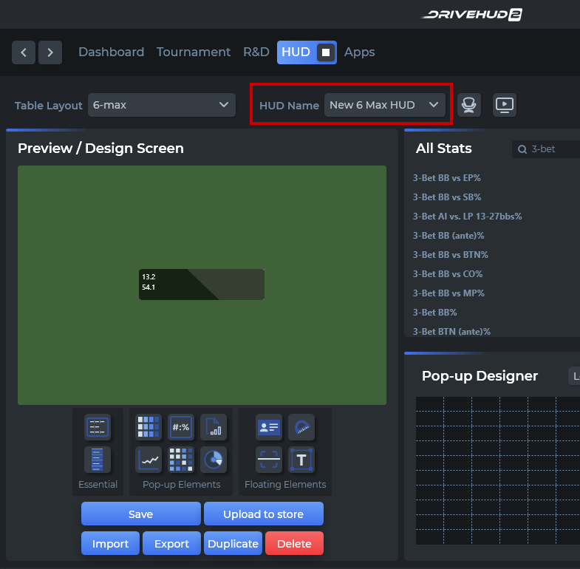580x569 pixels.
Task: Select stat 3-Bet BTN (ante)%
Action: (x=451, y=332)
